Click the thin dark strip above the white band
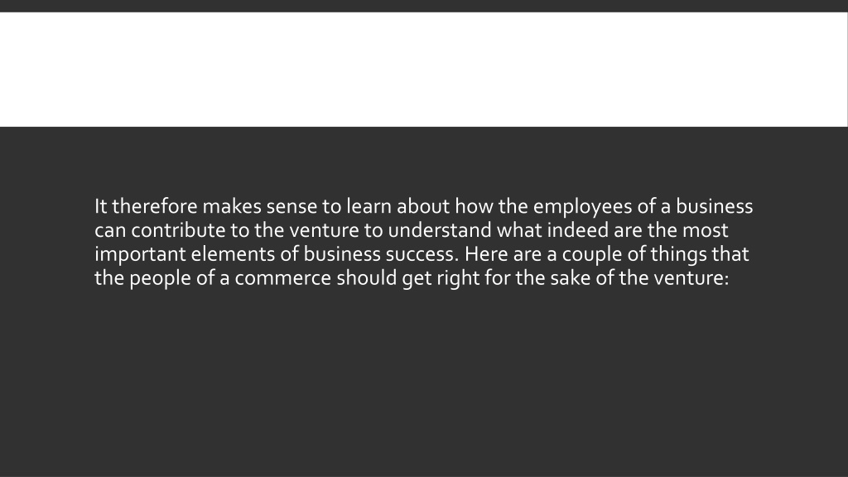The height and width of the screenshot is (477, 848). [423, 6]
